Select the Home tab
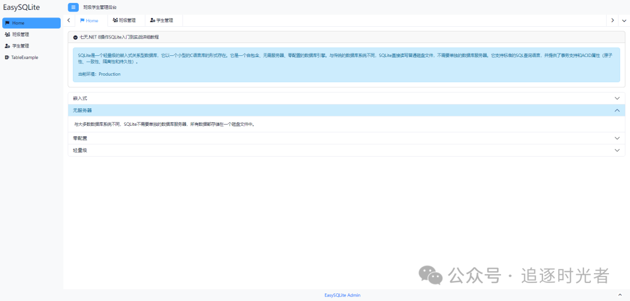This screenshot has width=630, height=301. 89,20
